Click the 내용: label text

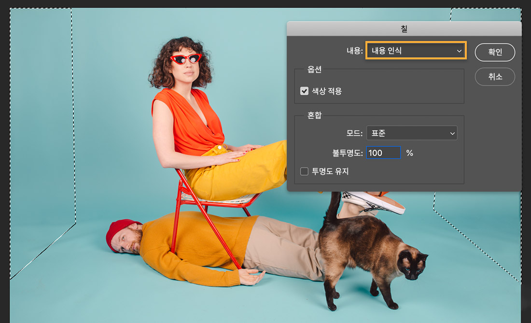click(x=355, y=51)
